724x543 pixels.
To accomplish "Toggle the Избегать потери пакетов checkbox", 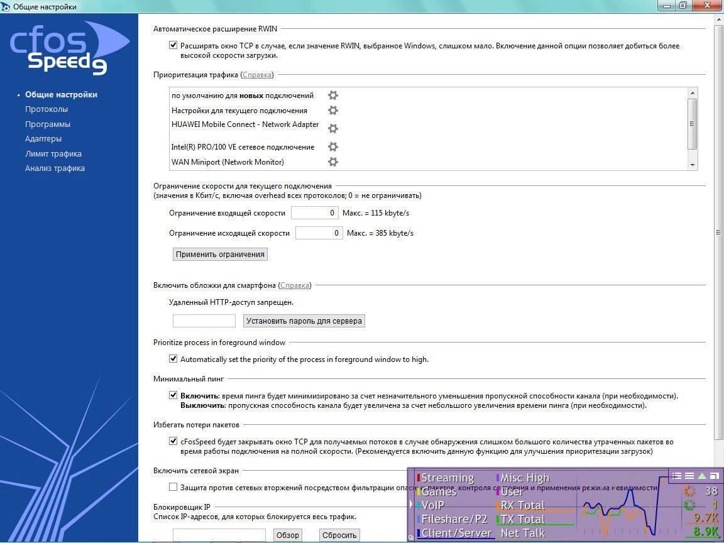I will tap(173, 441).
